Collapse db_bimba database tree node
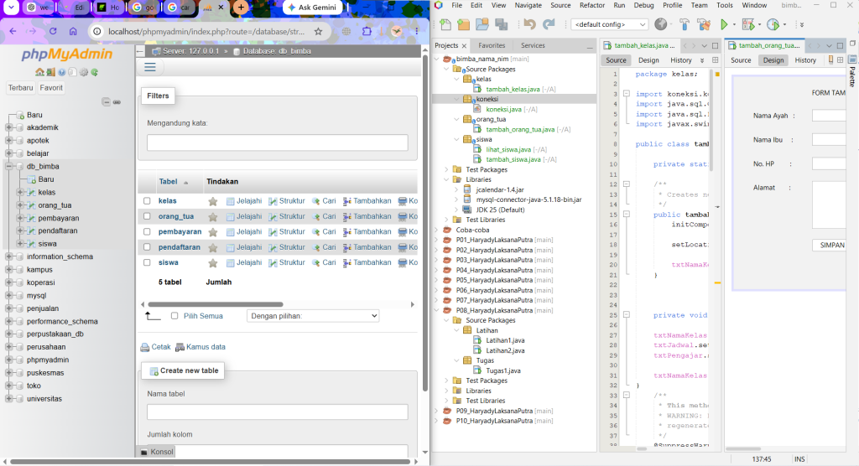 [8, 167]
